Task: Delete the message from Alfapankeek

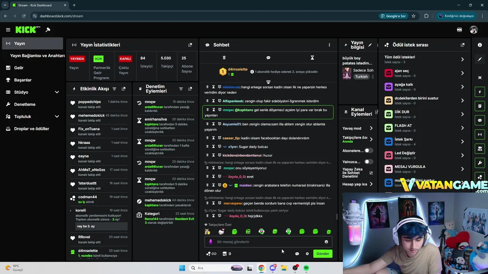Action: coord(207,101)
